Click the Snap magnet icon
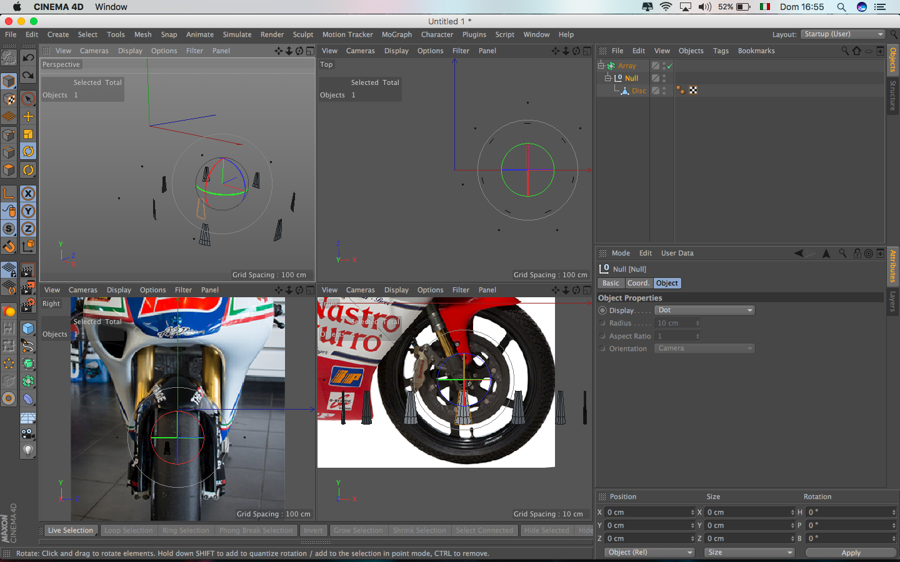Screen dimensions: 900x562 point(9,246)
